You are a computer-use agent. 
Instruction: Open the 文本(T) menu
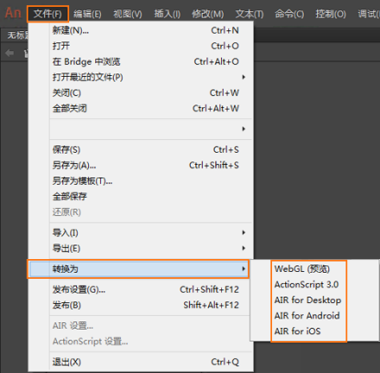[x=250, y=14]
